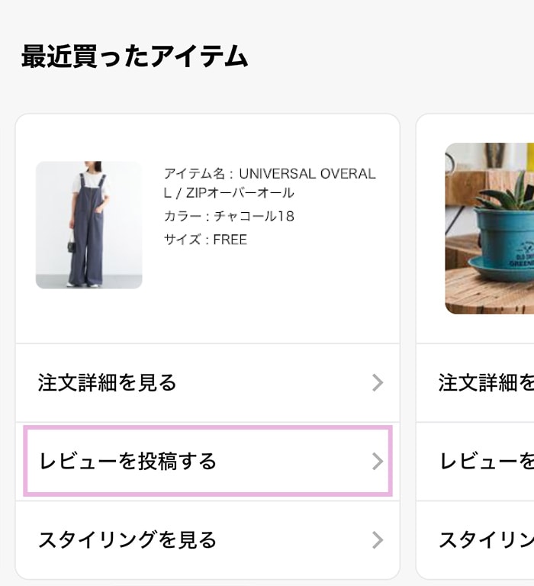Open the overalls product thumbnail
Screen dimensions: 534x586
point(88,225)
